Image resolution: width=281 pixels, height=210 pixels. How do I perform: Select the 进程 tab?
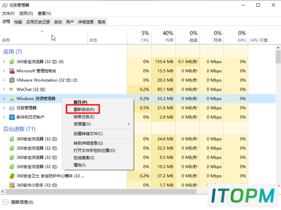pyautogui.click(x=6, y=21)
